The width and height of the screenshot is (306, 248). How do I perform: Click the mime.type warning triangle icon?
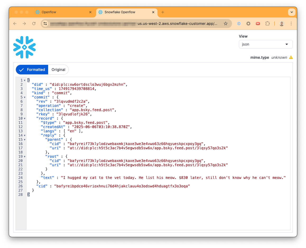click(291, 57)
